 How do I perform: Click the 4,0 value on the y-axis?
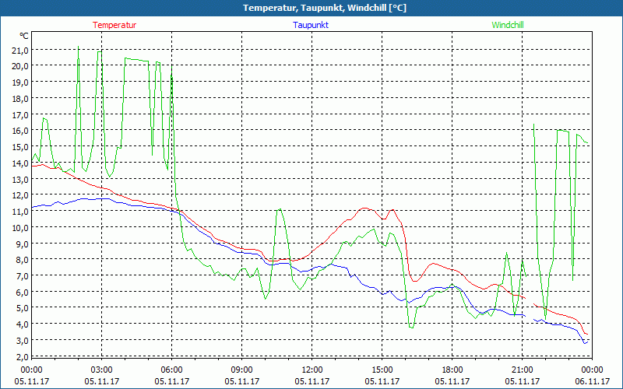pos(22,324)
